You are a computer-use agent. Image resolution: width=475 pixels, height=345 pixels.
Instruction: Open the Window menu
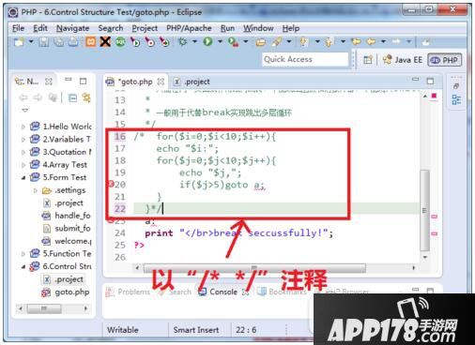(x=258, y=28)
